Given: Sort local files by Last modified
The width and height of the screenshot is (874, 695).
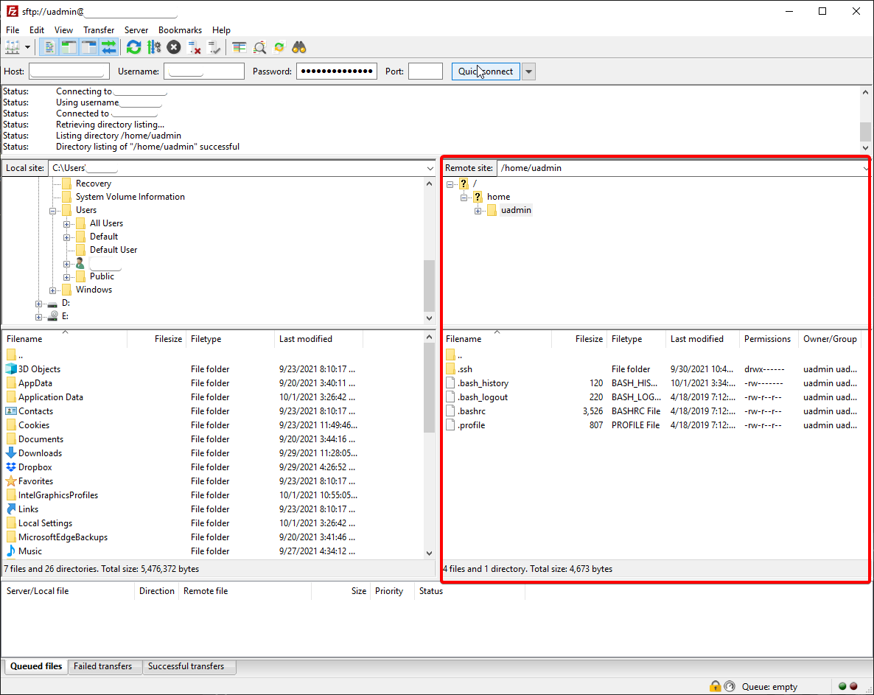Looking at the screenshot, I should [318, 339].
